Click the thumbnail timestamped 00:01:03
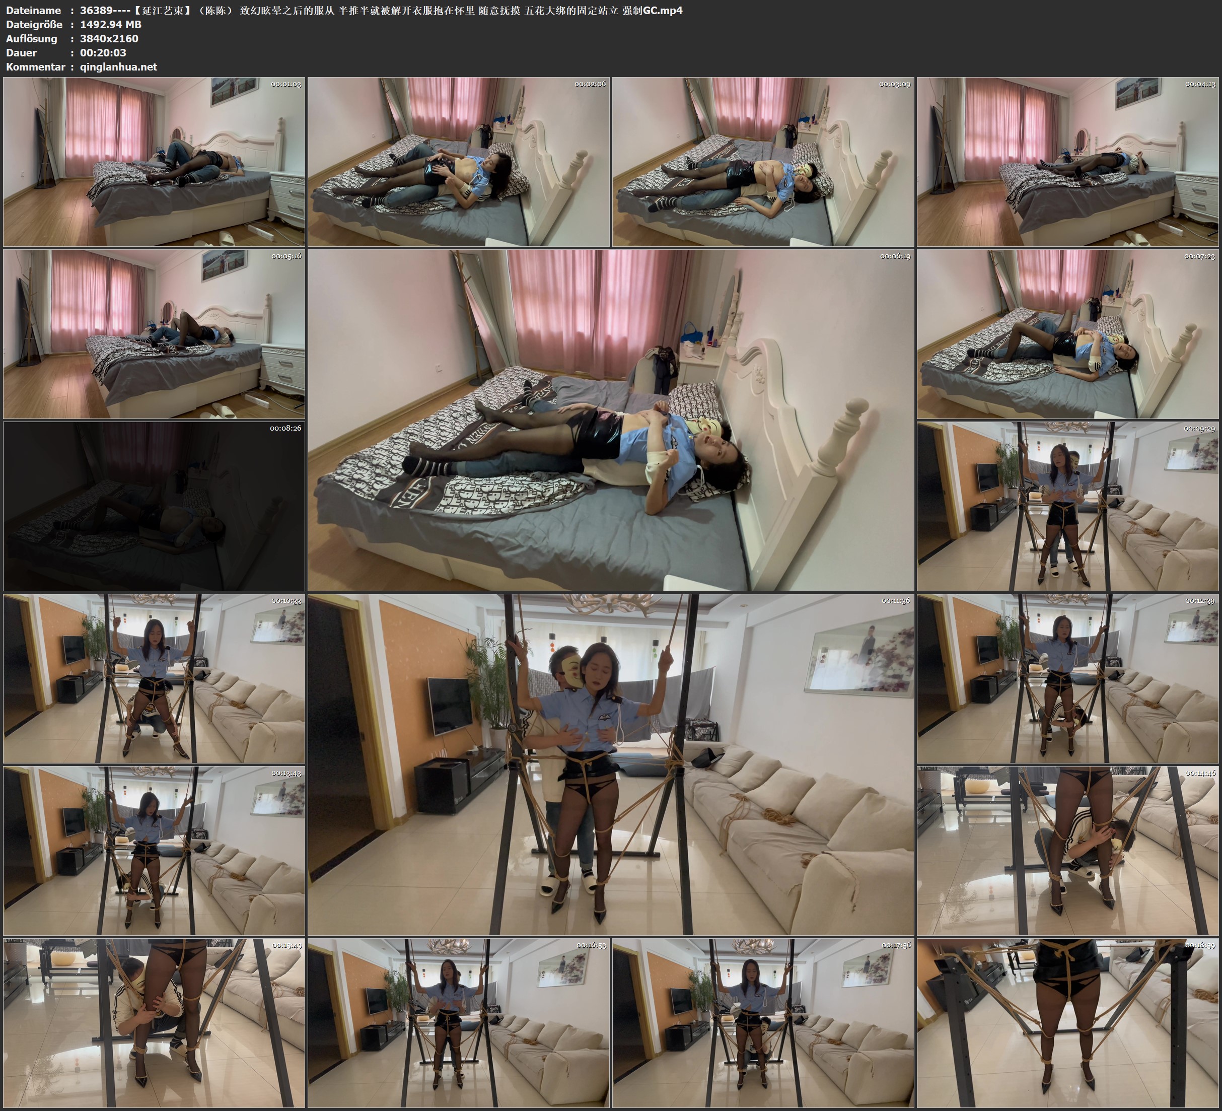The width and height of the screenshot is (1222, 1111). (154, 162)
